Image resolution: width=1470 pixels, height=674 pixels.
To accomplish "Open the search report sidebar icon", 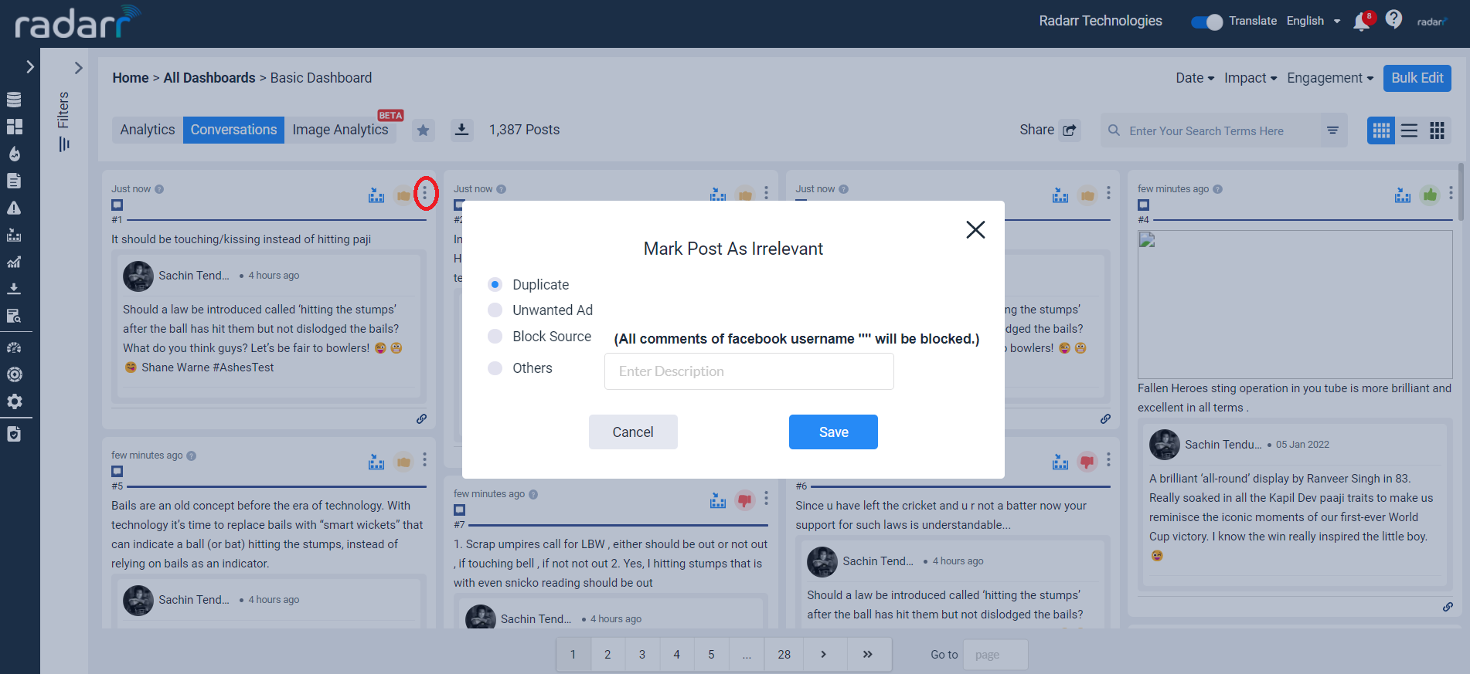I will pos(14,316).
